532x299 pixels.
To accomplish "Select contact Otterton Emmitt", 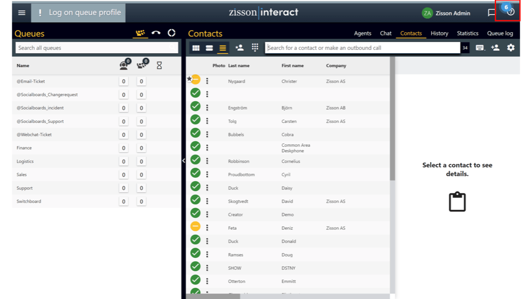I will point(288,281).
